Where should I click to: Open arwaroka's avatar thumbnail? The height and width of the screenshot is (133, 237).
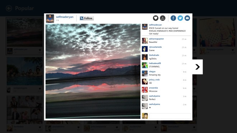click(145, 90)
